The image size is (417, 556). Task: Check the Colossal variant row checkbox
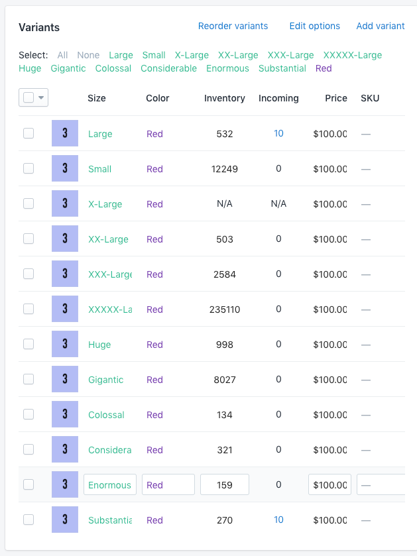coord(29,414)
